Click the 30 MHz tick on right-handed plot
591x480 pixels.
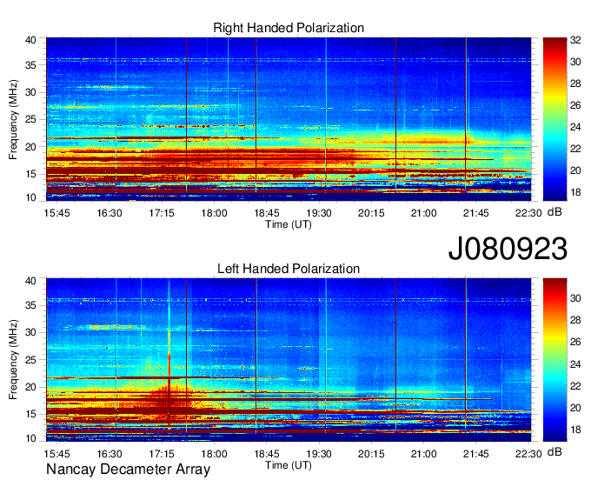tap(30, 93)
